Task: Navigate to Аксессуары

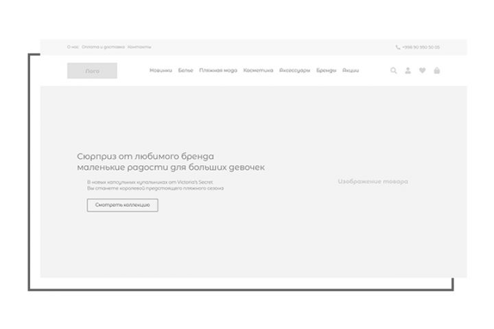Action: pos(294,70)
